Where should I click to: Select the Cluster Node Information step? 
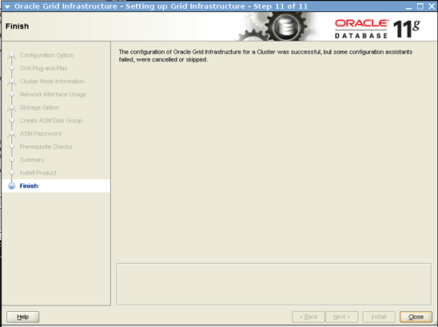coord(52,81)
